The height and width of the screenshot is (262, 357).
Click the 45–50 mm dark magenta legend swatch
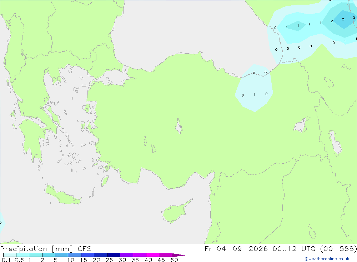coord(166,255)
